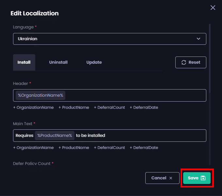Insert + OrganizationName under Main Text
222x196 pixels.
[33, 148]
